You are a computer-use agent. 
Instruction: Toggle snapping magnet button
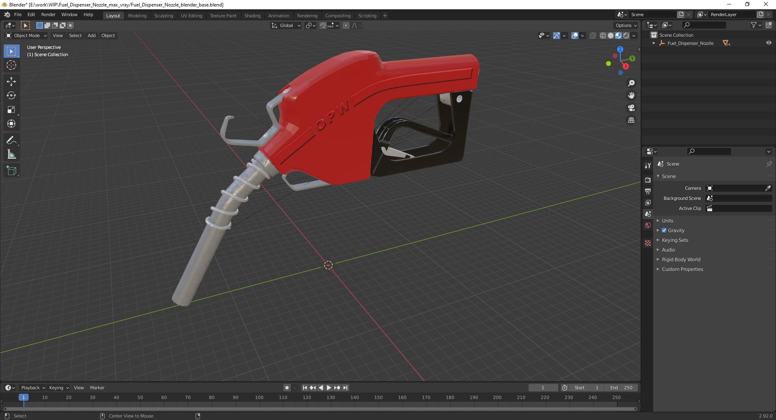tap(323, 25)
